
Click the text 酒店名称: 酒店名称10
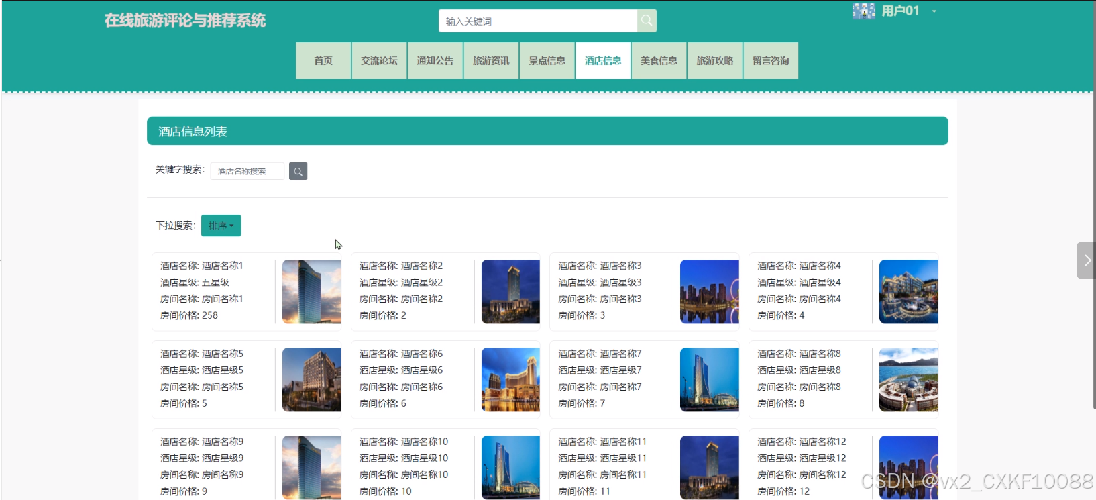click(404, 442)
